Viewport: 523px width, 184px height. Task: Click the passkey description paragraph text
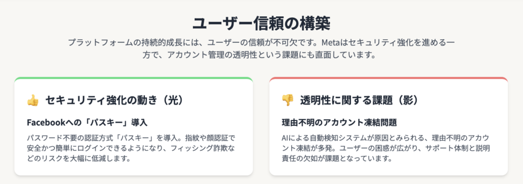pos(133,148)
